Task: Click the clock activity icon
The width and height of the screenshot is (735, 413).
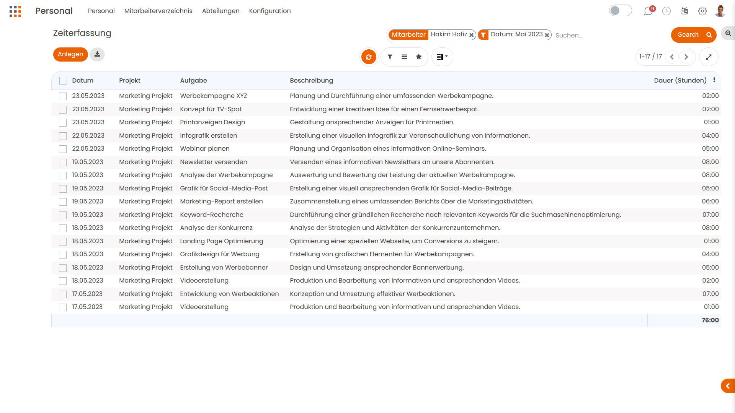Action: click(666, 11)
